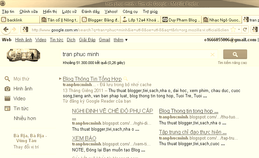Switch to the 'Nhạc Ngô Quoc...' tab

coord(222,20)
